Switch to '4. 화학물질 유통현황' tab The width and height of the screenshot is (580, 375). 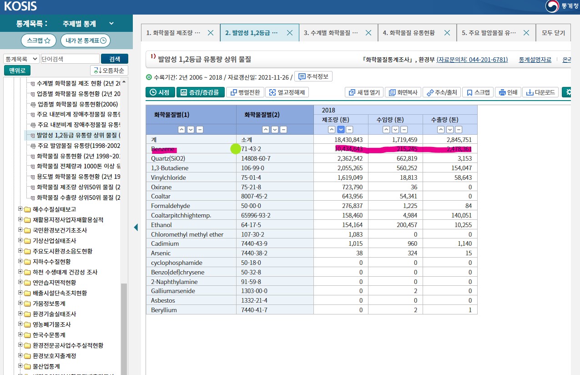(x=409, y=33)
